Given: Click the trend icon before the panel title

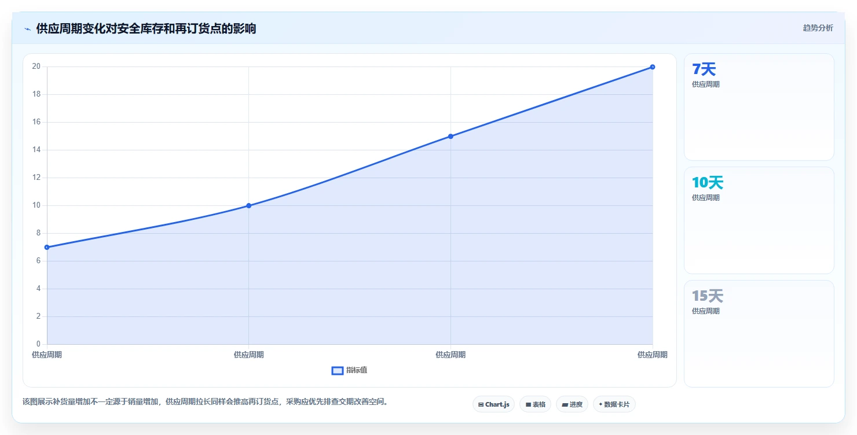Looking at the screenshot, I should (27, 29).
